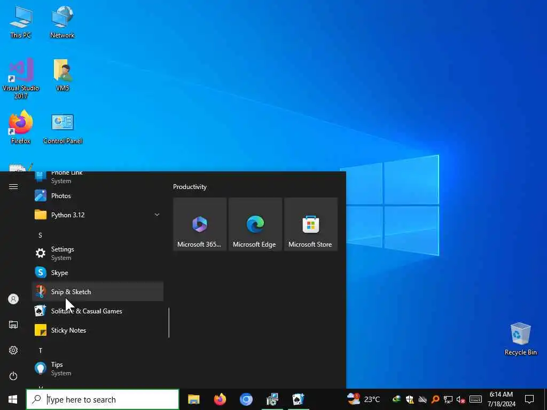Open the Microsoft Edge tile
The height and width of the screenshot is (410, 547).
coord(255,224)
